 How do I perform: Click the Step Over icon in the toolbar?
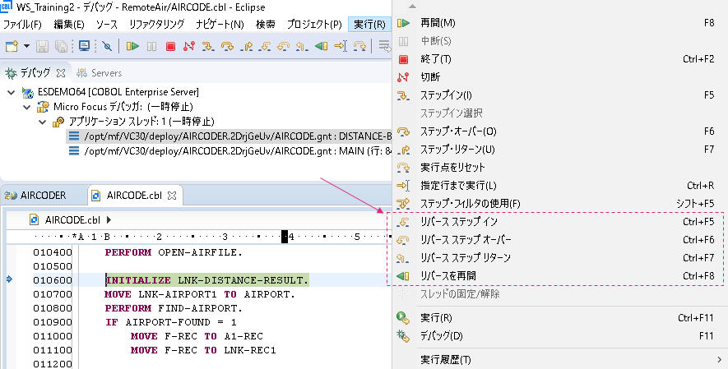tap(227, 46)
